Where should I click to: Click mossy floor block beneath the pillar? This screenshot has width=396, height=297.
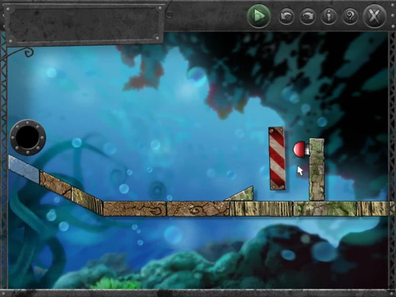tap(325, 209)
